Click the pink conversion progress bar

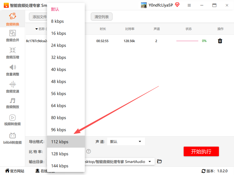click(x=187, y=41)
